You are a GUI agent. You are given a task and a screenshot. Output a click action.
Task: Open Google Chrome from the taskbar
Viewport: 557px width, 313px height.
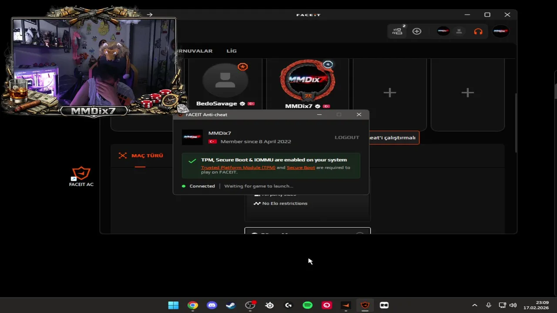point(193,305)
